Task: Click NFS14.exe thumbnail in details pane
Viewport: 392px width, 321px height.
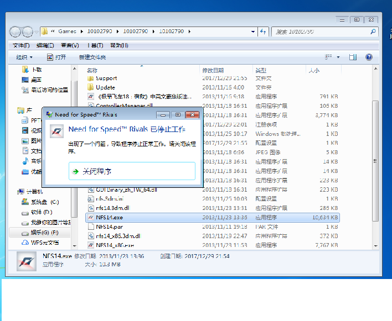Action: [x=27, y=261]
